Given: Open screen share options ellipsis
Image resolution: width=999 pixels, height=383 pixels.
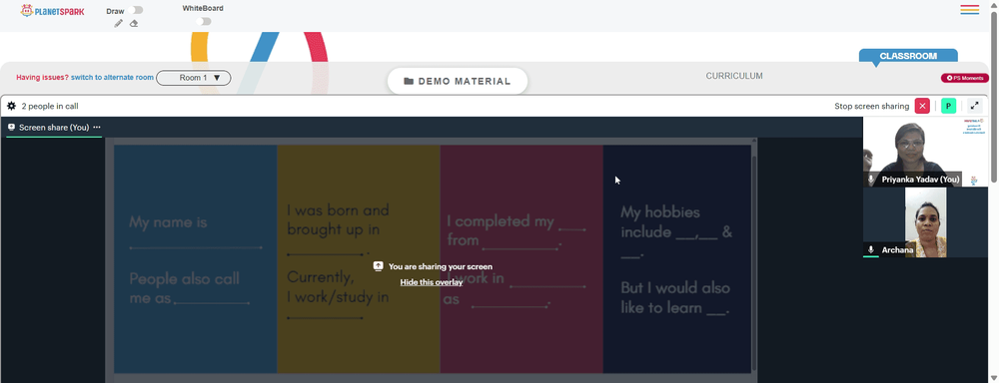Looking at the screenshot, I should (x=97, y=128).
